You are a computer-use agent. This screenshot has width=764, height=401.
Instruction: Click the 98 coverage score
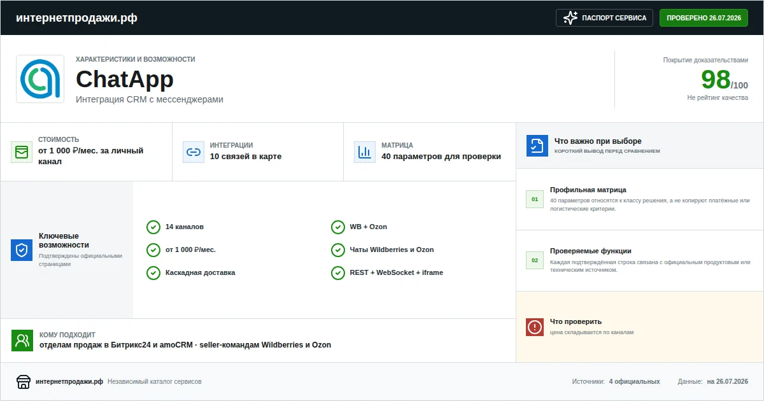[x=716, y=80]
